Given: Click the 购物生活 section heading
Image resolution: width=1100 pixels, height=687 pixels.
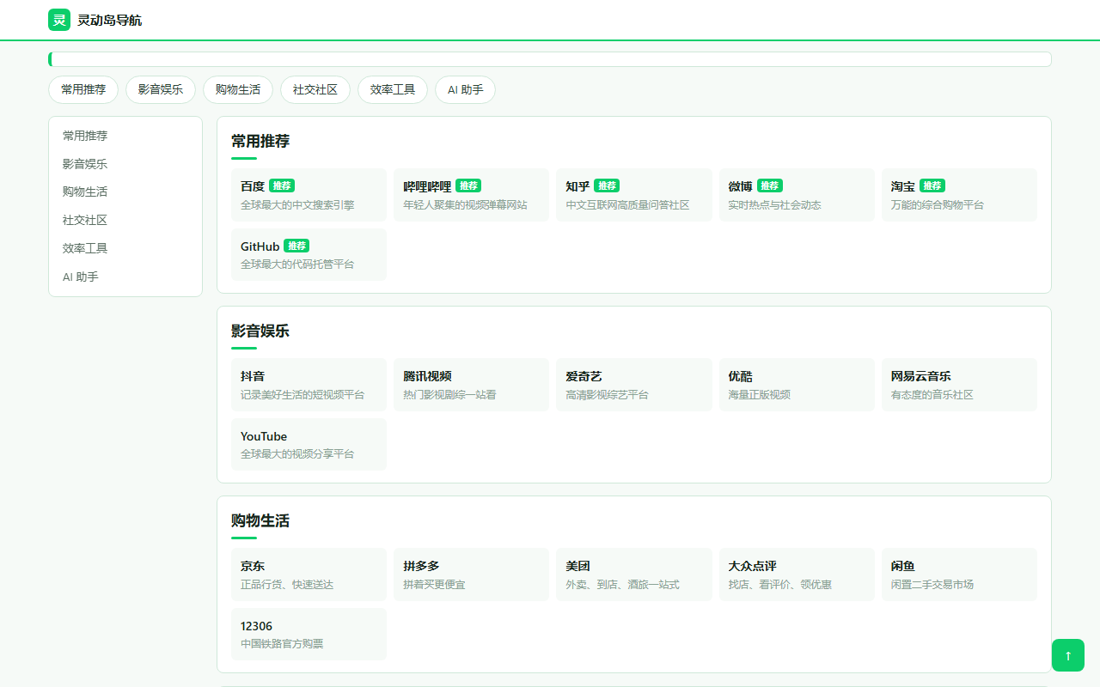Looking at the screenshot, I should pyautogui.click(x=260, y=520).
